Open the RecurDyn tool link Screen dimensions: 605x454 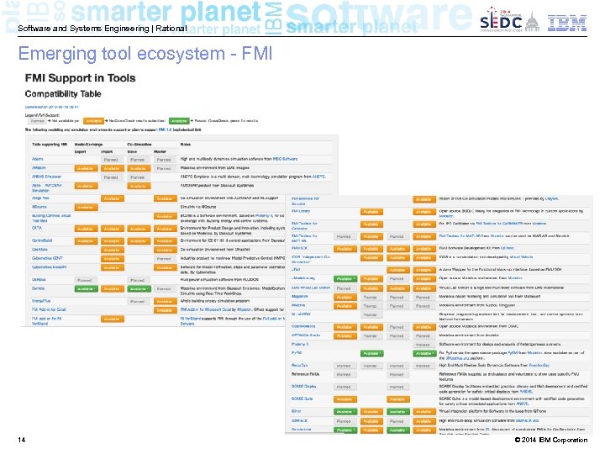click(x=299, y=365)
